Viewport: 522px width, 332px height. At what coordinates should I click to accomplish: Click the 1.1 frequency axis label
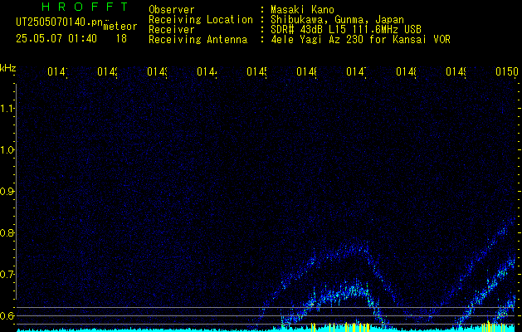(7, 109)
